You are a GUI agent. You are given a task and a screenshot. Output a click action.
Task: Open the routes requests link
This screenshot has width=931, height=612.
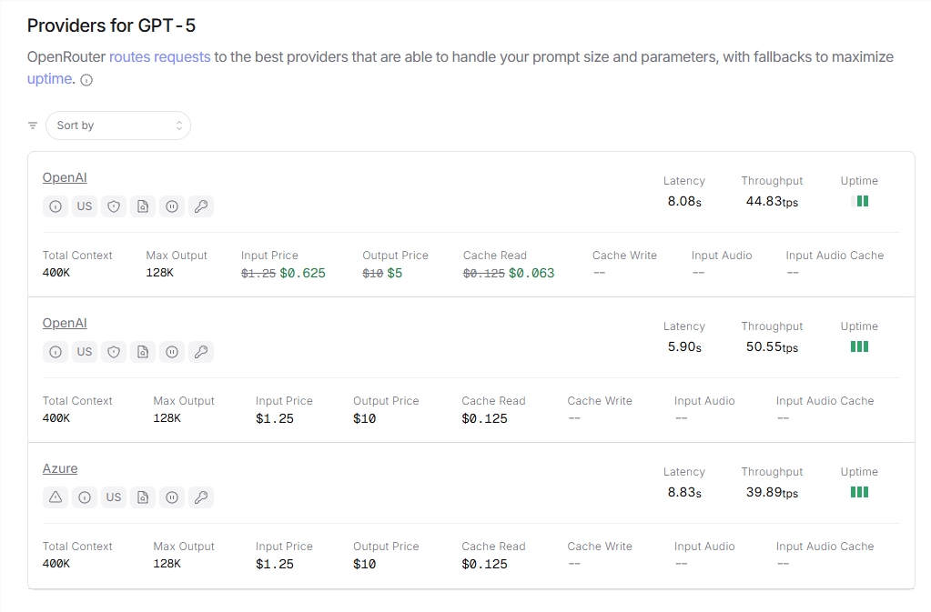tap(159, 56)
